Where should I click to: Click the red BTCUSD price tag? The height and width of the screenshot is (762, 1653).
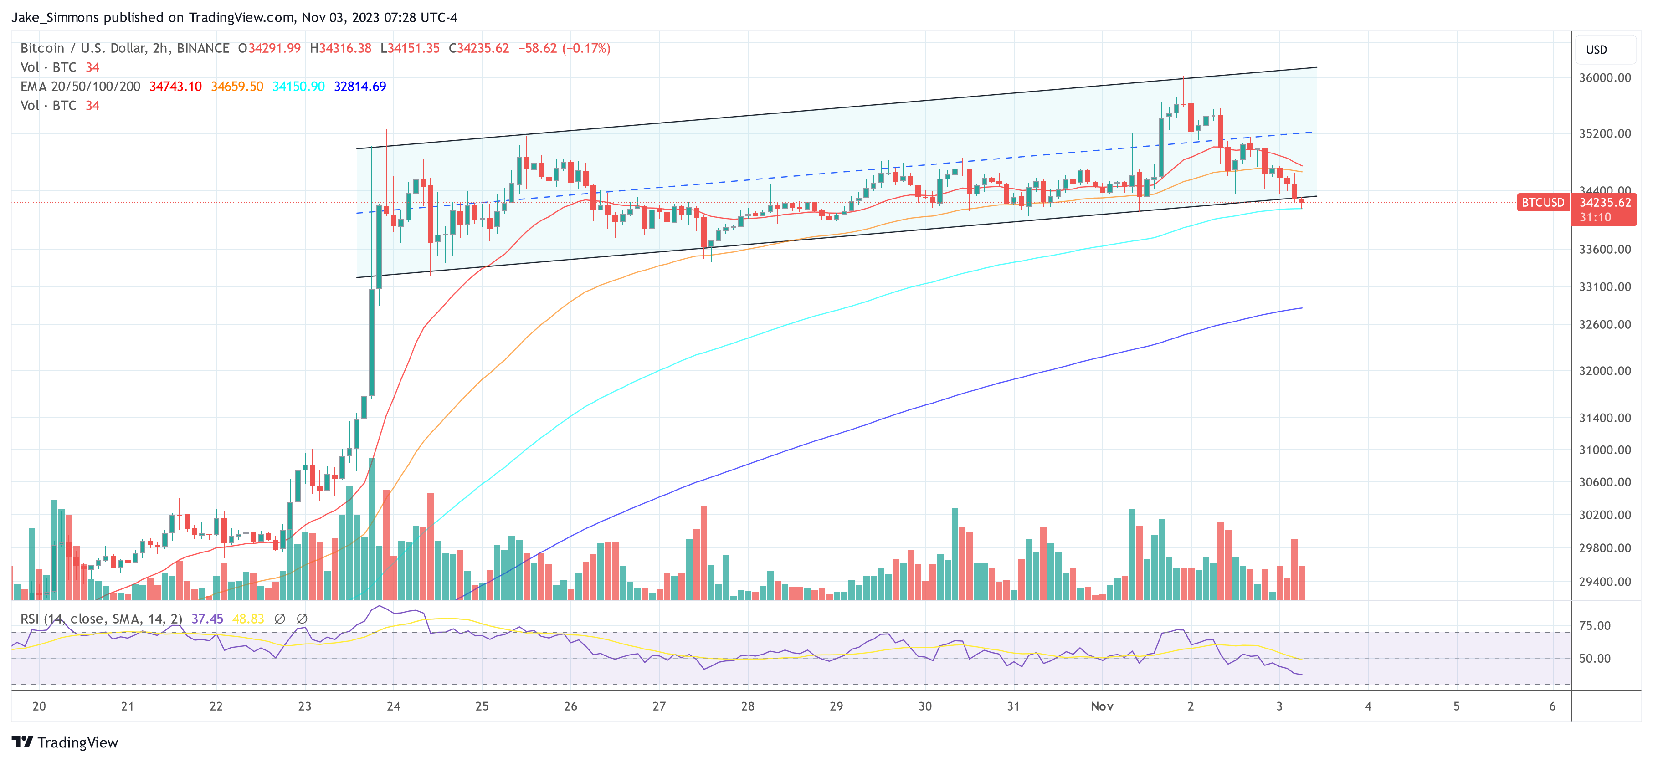point(1542,203)
